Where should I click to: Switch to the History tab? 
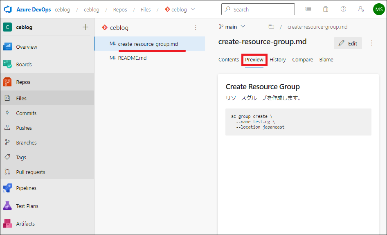point(278,59)
